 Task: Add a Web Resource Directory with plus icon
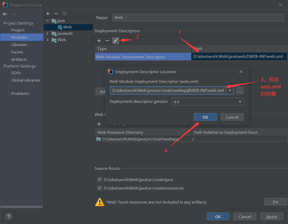(99, 124)
